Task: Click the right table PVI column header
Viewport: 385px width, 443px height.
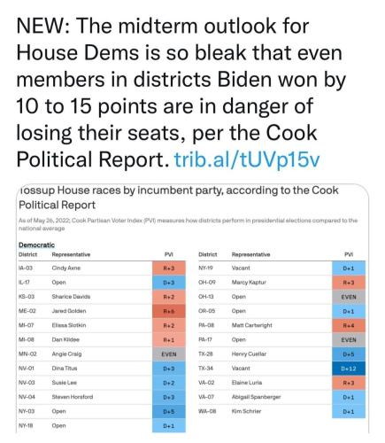Action: [x=349, y=254]
